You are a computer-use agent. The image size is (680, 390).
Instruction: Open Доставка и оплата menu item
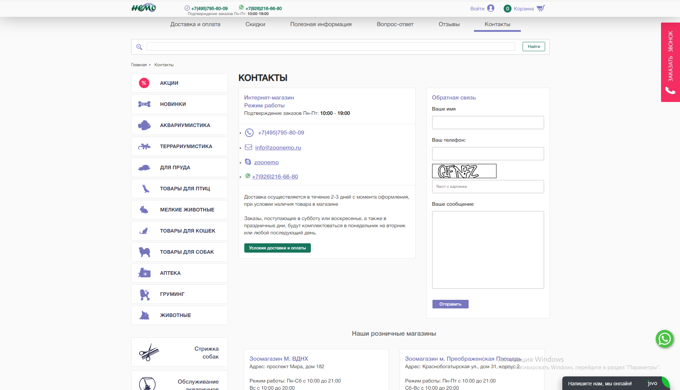pyautogui.click(x=195, y=24)
